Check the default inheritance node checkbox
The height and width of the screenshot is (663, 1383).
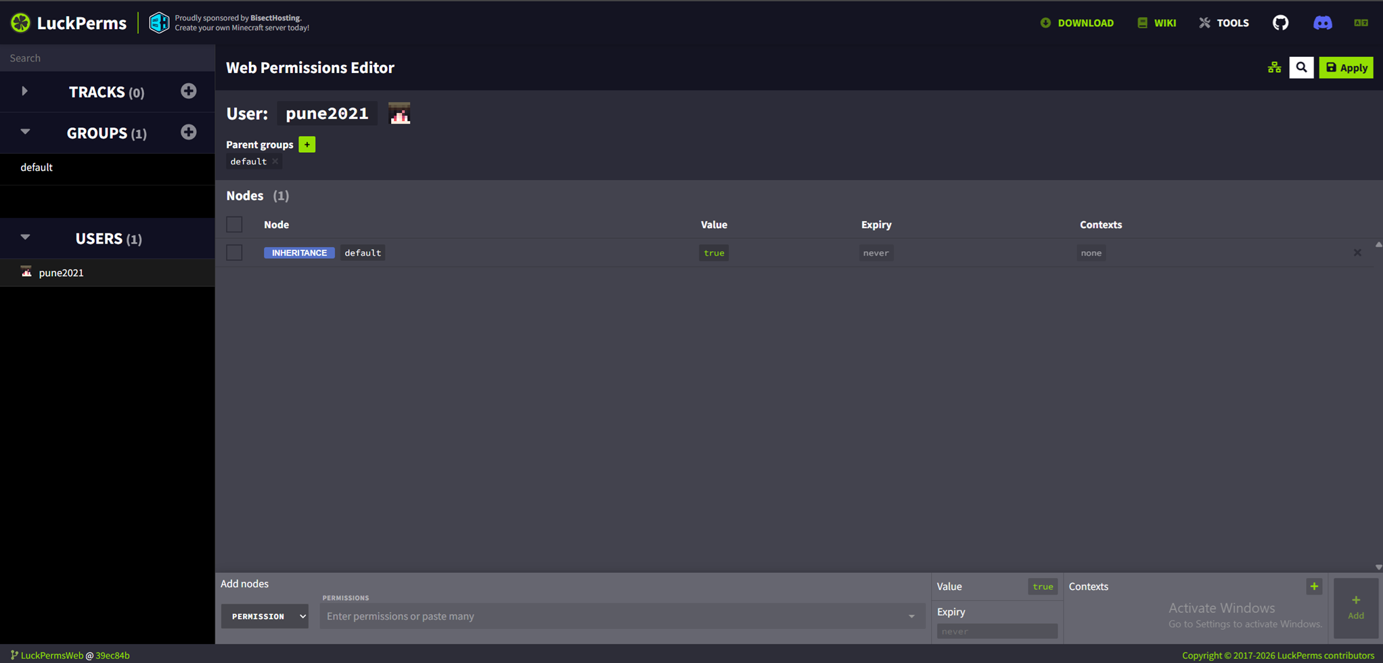(234, 252)
